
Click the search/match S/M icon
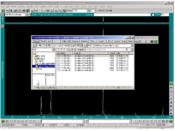56,11
